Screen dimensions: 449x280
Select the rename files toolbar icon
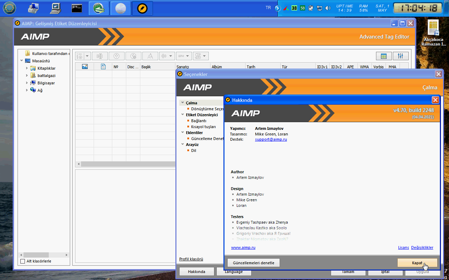100,56
